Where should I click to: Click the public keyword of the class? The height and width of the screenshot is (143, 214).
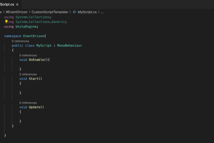click(17, 45)
